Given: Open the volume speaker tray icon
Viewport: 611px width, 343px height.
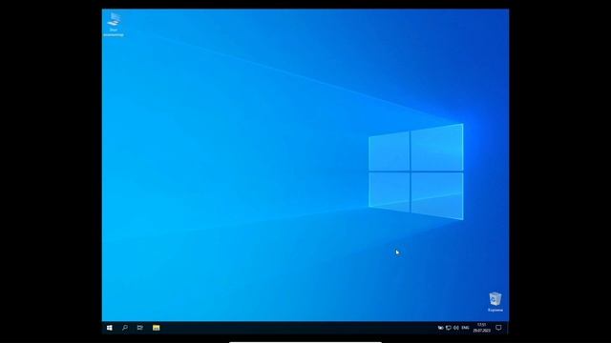Looking at the screenshot, I should click(x=456, y=328).
